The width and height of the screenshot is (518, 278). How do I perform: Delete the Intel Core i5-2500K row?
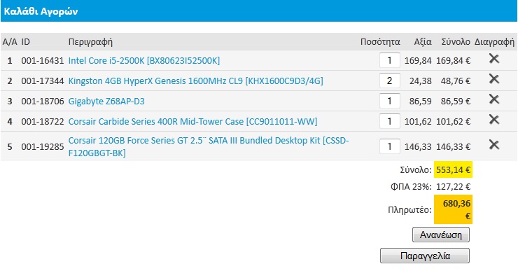(x=494, y=59)
